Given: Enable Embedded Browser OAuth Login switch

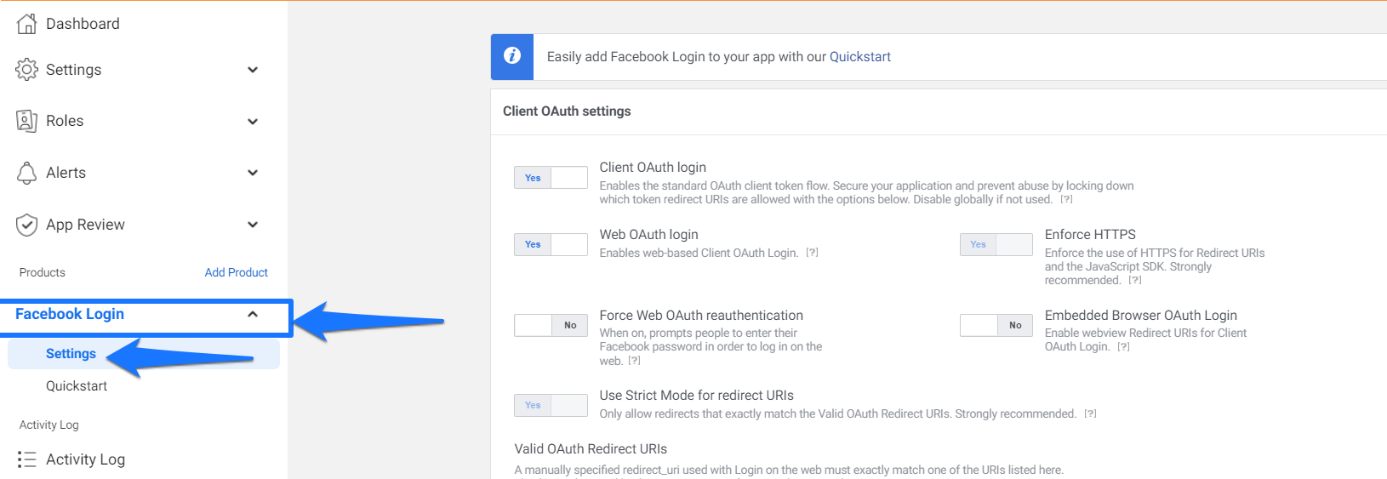Looking at the screenshot, I should pos(996,325).
